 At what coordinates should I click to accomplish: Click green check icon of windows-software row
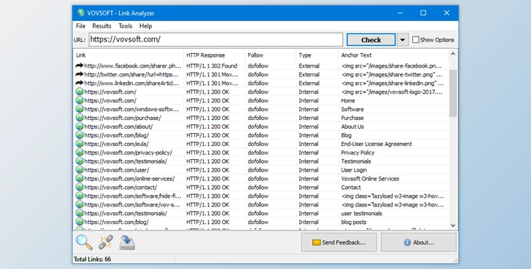(79, 109)
